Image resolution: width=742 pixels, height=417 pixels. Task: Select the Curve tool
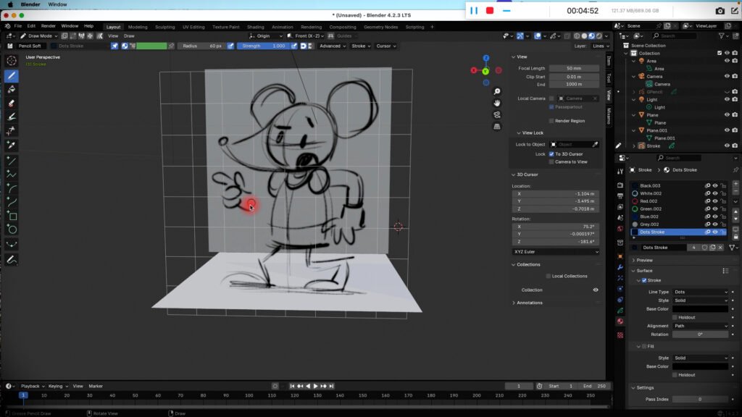[12, 203]
